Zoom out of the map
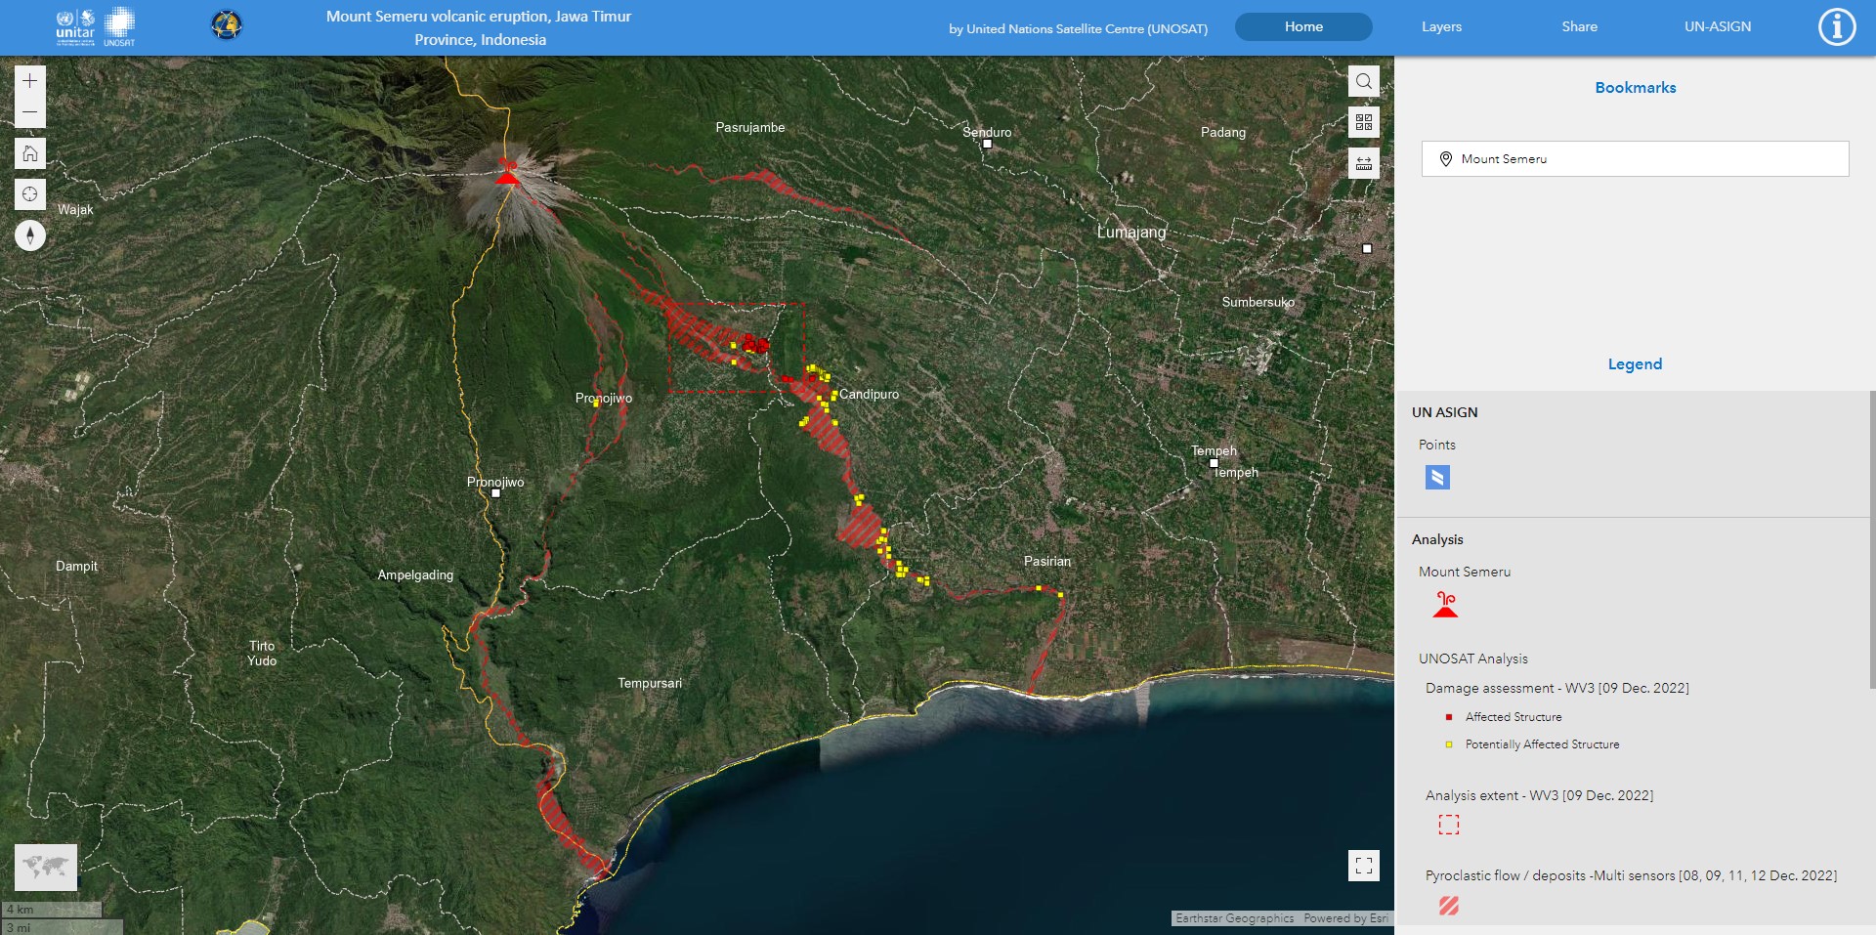The height and width of the screenshot is (935, 1876). (30, 112)
